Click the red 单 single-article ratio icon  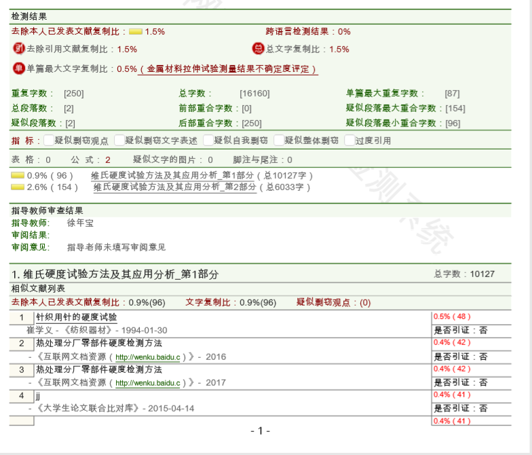pyautogui.click(x=19, y=68)
